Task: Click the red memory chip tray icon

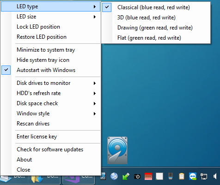Action: [x=148, y=176]
